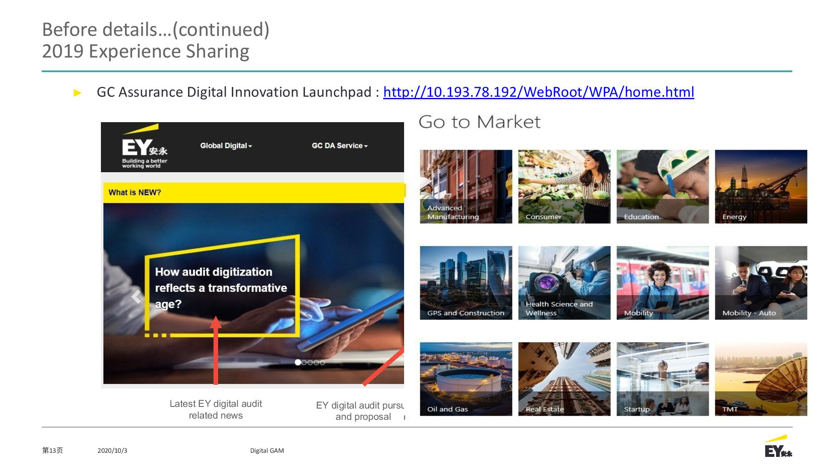This screenshot has width=834, height=469.
Task: Open the Launchpad home.html hyperlink
Action: coord(538,92)
